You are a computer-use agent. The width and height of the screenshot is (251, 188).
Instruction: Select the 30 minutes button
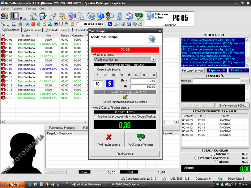pos(121,75)
